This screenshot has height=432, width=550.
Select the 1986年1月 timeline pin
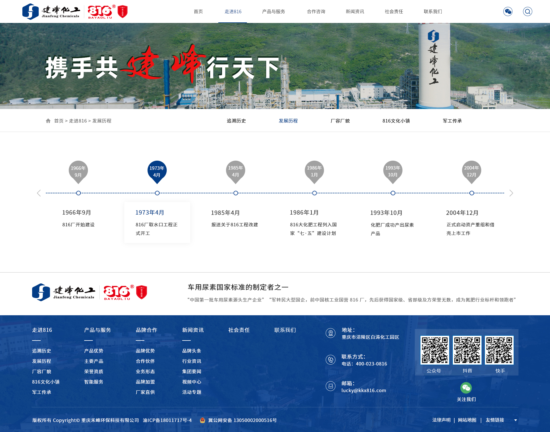pyautogui.click(x=314, y=172)
